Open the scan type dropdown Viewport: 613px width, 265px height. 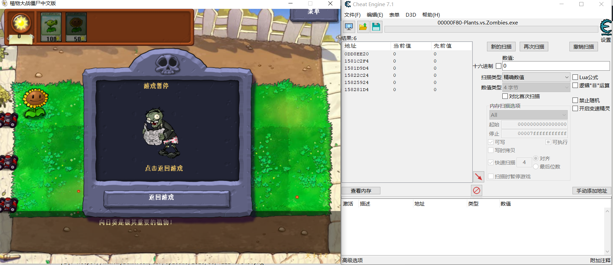coord(536,77)
